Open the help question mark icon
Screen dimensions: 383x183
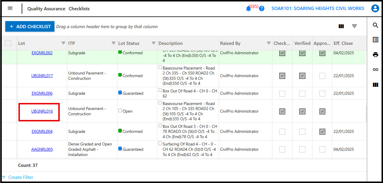(262, 9)
